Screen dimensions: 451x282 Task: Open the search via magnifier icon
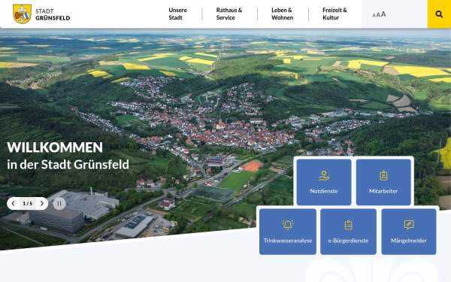click(439, 14)
